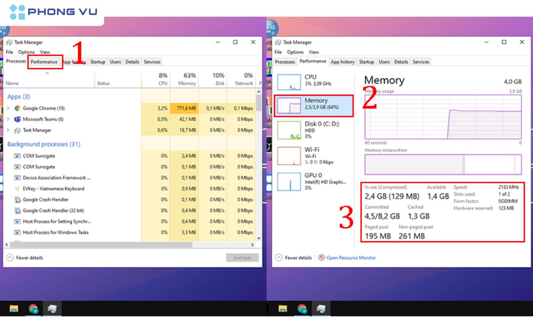533x333 pixels.
Task: Click the Background processes (31) heading
Action: [44, 144]
